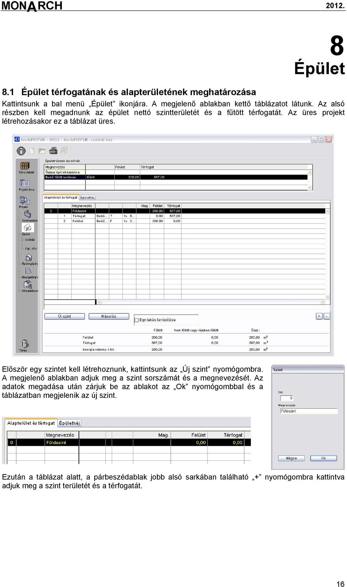Open Szerkezetek structures icon in sidebar

27,214
